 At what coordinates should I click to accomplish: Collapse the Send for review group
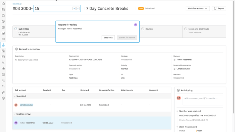coord(15,114)
